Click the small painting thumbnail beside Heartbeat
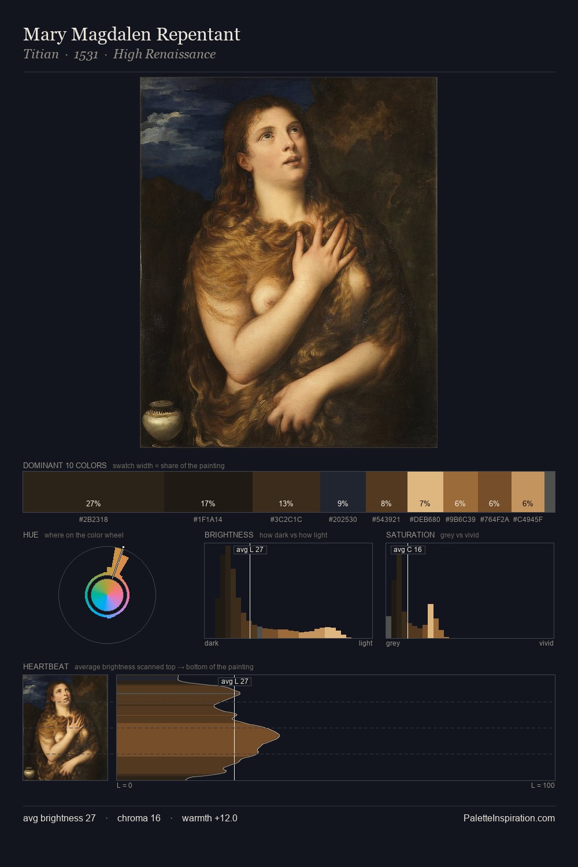Screen dimensions: 578x867 (65, 728)
